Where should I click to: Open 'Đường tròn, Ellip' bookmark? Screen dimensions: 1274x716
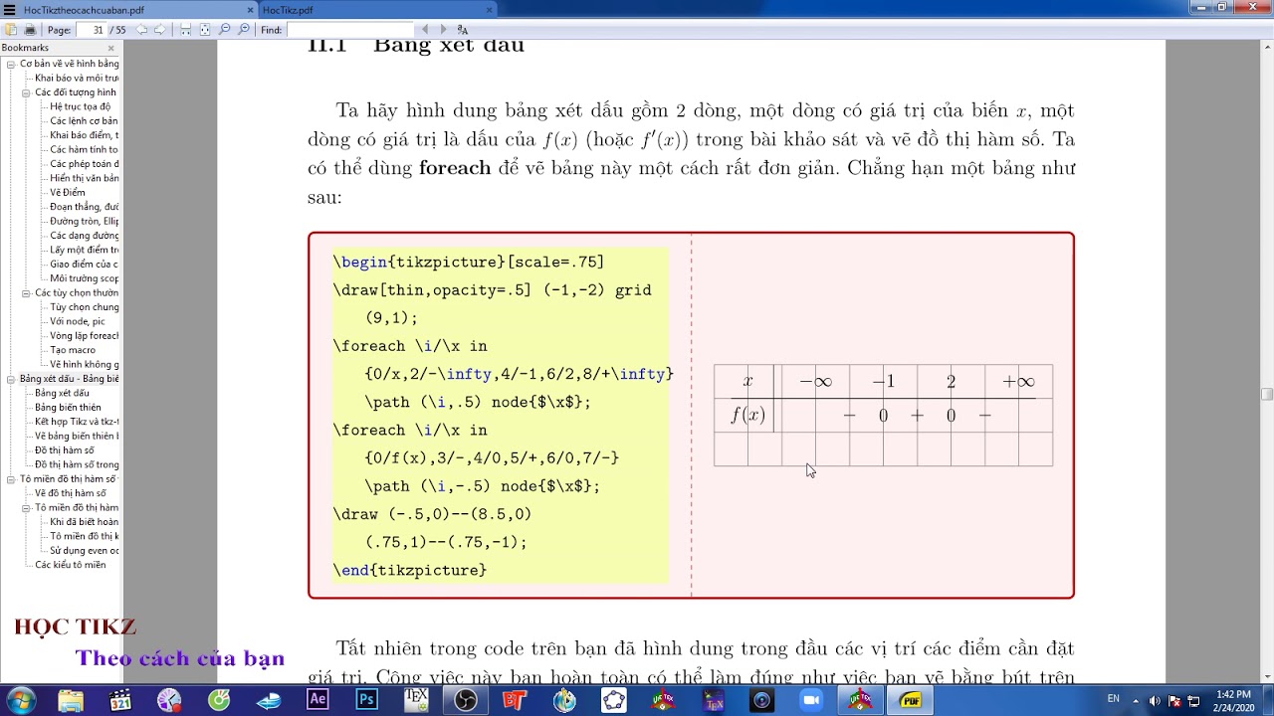[x=84, y=221]
